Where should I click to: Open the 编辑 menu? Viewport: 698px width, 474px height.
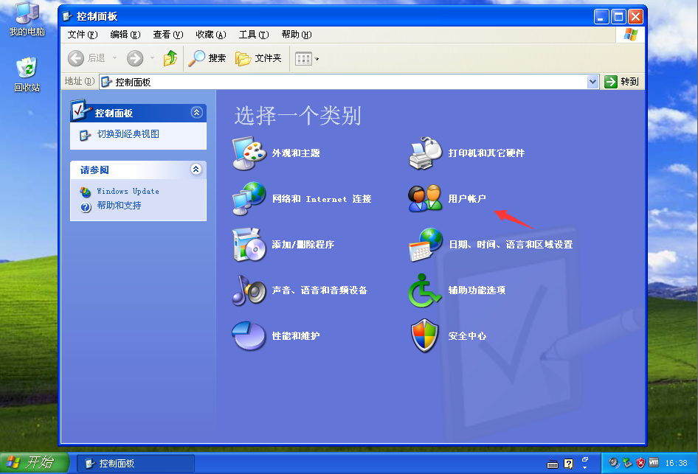[x=125, y=35]
